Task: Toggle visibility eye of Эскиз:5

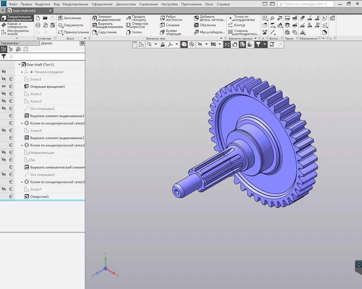Action: (4, 130)
